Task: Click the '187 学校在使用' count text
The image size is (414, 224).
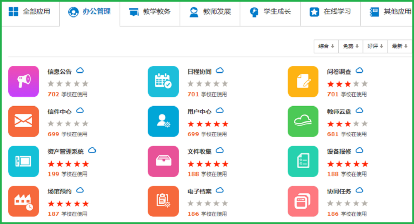Action: point(67,214)
